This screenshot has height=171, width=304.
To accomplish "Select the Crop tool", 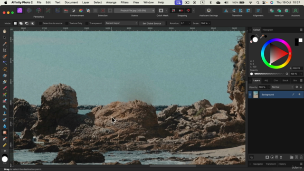I will pos(5,50).
